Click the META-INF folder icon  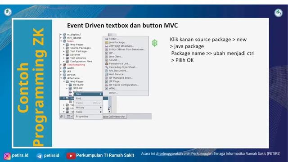pos(70,85)
